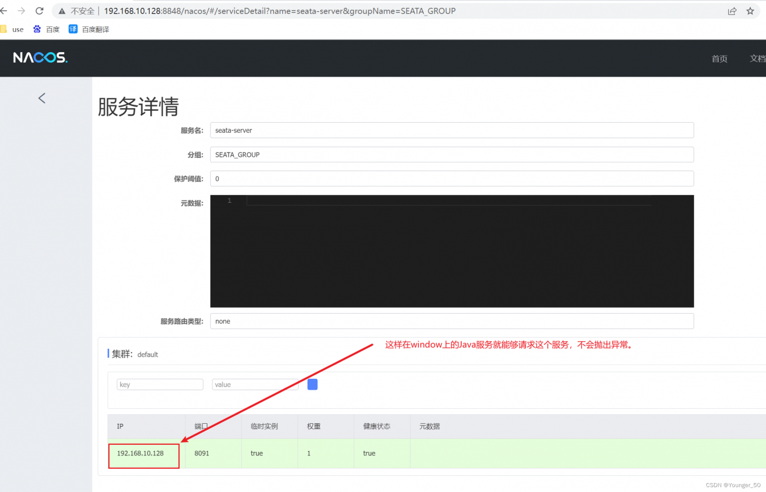This screenshot has width=766, height=492.
Task: Click the not-secure warning icon
Action: click(x=62, y=11)
